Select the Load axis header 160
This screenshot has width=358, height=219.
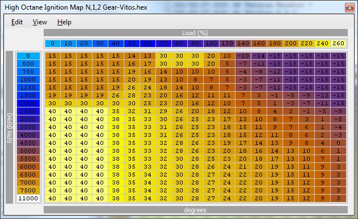coord(259,43)
